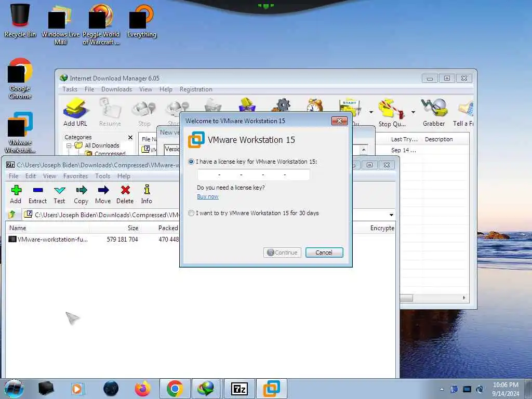Screen dimensions: 532x399
Task: Click the Continue button in VMware dialog
Action: point(282,252)
